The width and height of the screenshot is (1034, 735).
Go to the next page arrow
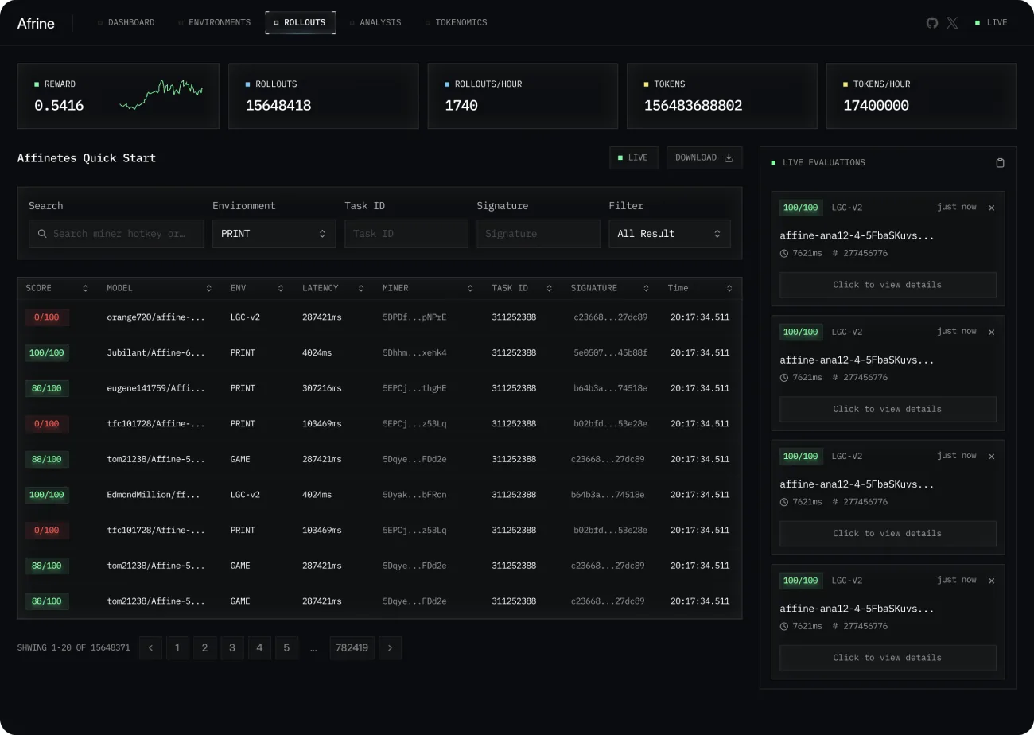pyautogui.click(x=390, y=648)
